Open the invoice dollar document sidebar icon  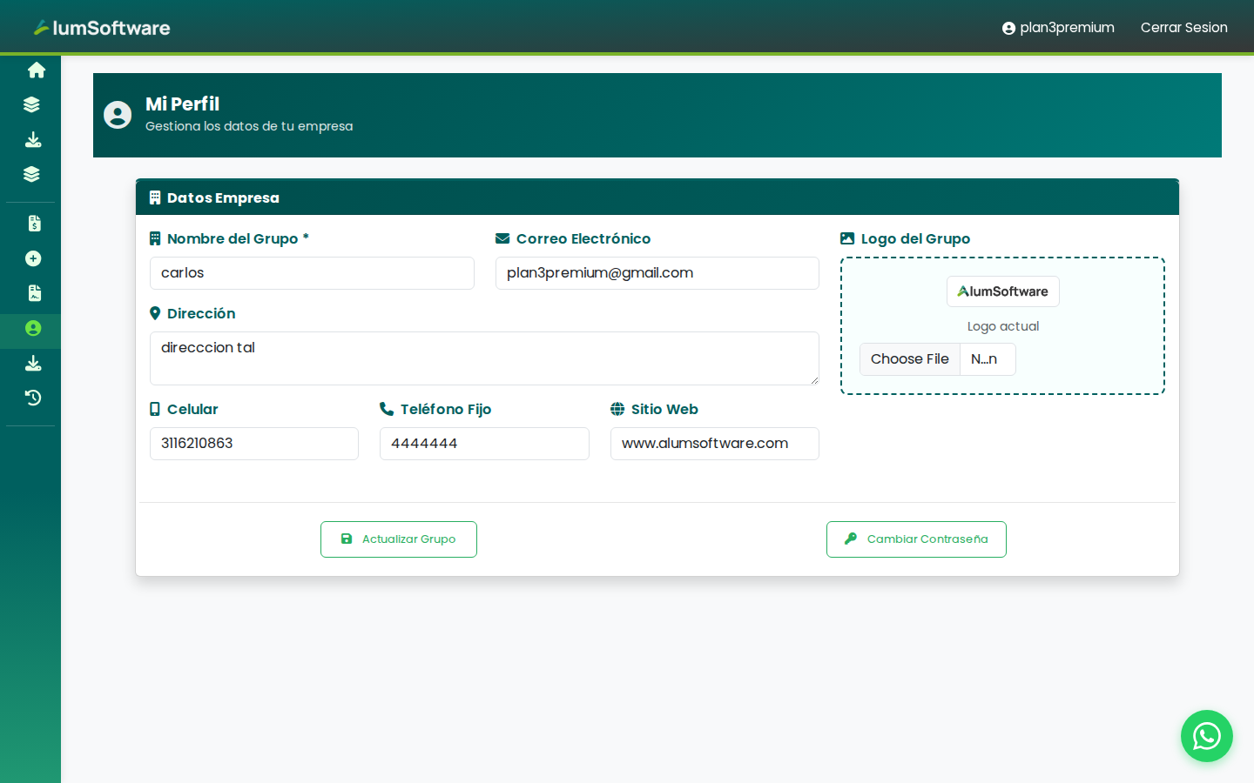34,224
